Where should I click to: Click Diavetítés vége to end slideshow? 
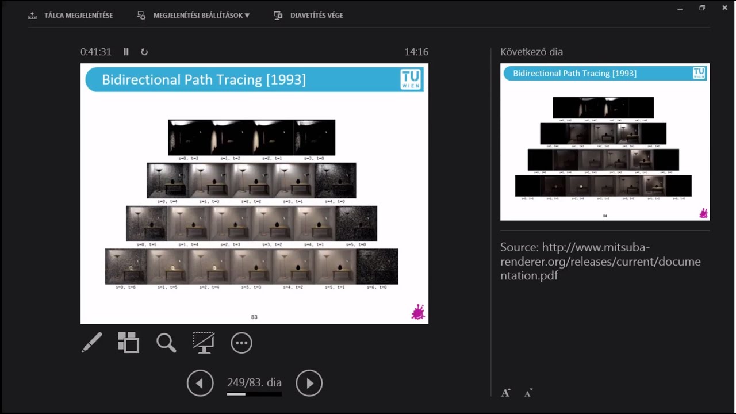coord(309,16)
